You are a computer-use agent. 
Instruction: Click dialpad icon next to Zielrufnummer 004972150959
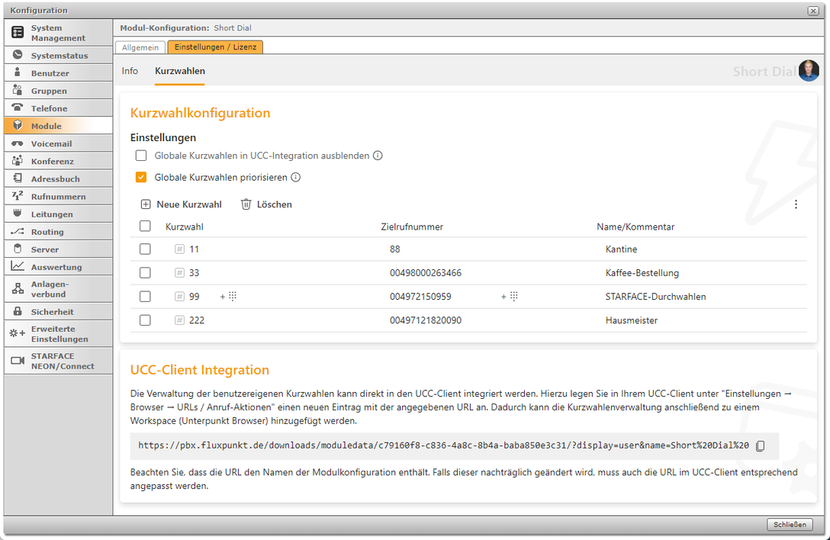click(x=513, y=297)
